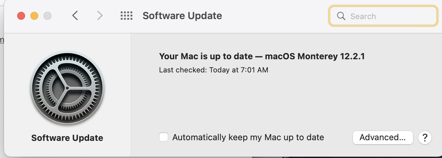Click the "Automatically keep my Mac up to date" label
The height and width of the screenshot is (158, 442).
[x=248, y=137]
